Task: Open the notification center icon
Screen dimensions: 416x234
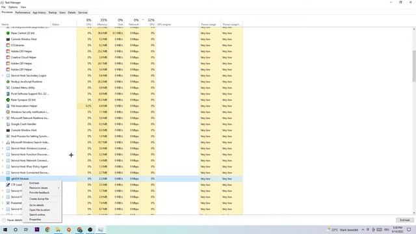Action: (409, 229)
